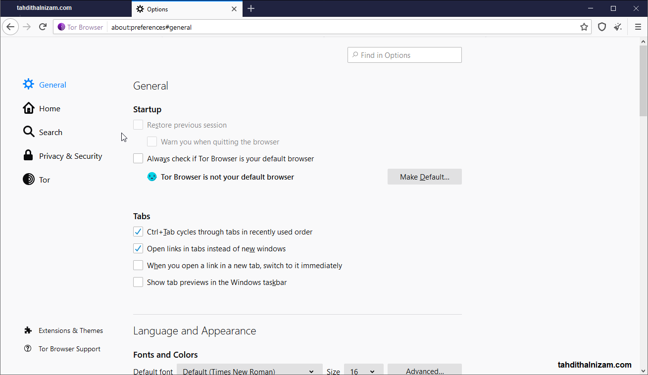Reload the current page

(x=43, y=27)
